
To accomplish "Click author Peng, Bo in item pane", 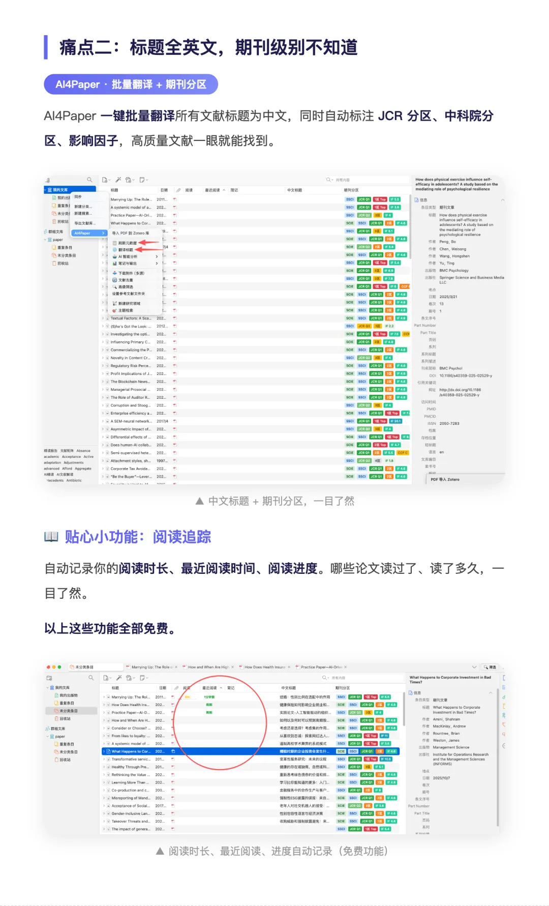I will 448,242.
